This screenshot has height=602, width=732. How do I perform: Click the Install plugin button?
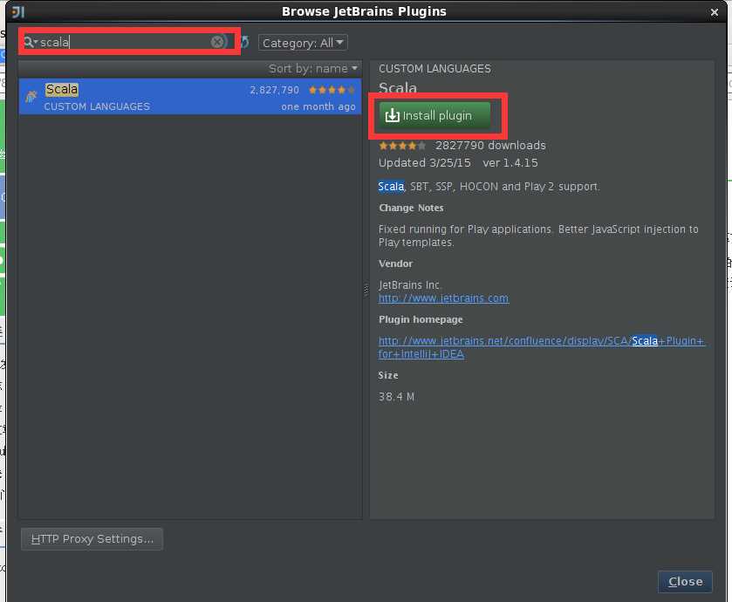pyautogui.click(x=434, y=115)
